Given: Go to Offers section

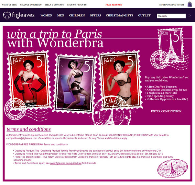Looking at the screenshot, I should (95, 15).
